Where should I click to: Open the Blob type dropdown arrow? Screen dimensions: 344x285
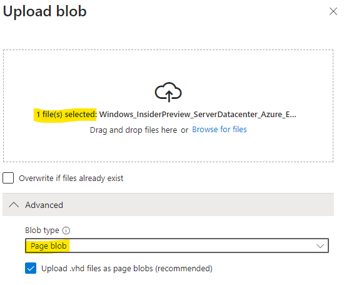[x=320, y=246]
